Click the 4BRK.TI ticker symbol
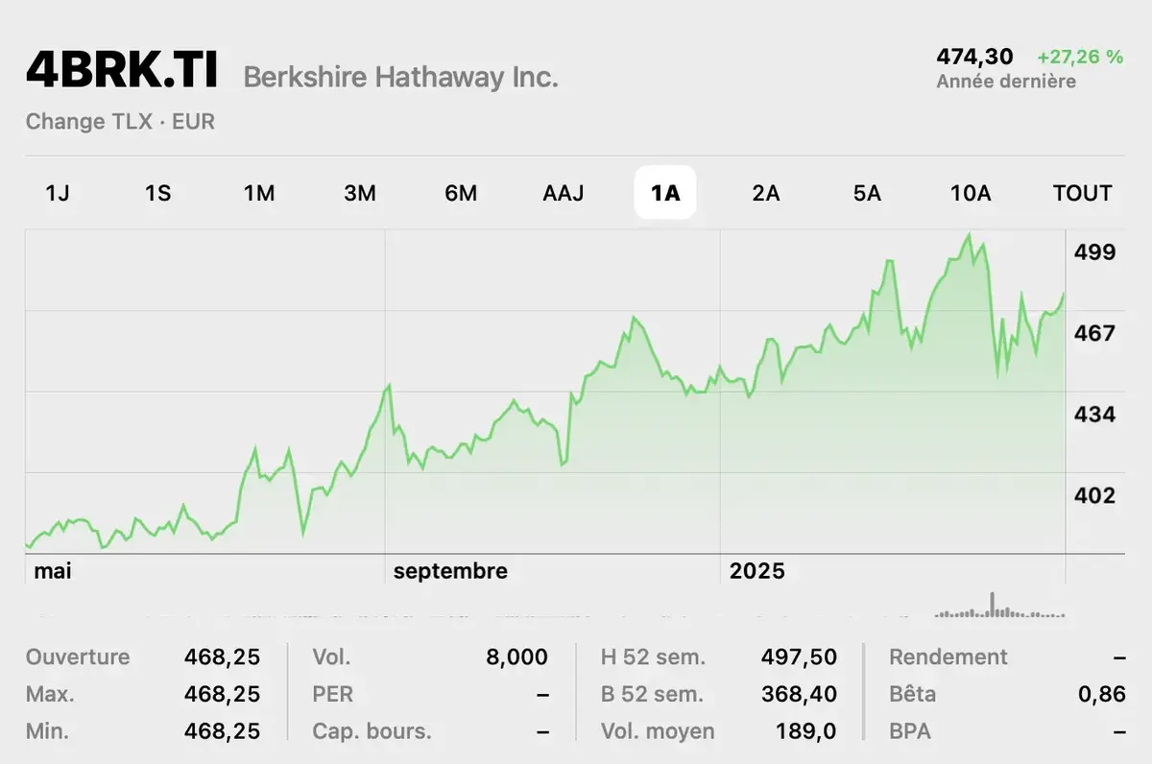The width and height of the screenshot is (1152, 764). (x=122, y=70)
